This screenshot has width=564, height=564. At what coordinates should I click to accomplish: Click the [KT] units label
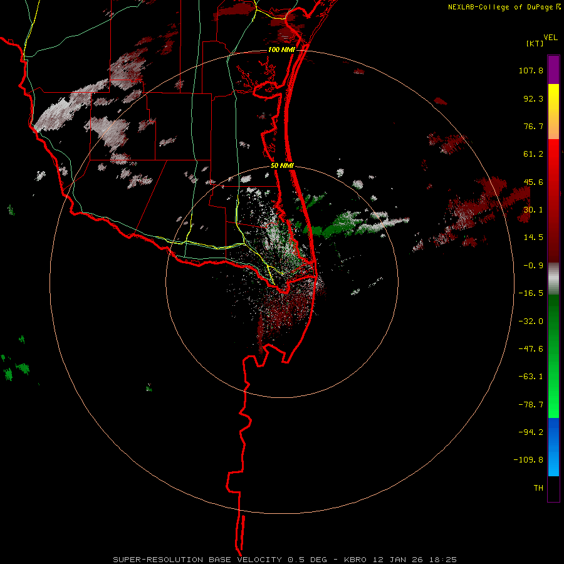click(535, 43)
